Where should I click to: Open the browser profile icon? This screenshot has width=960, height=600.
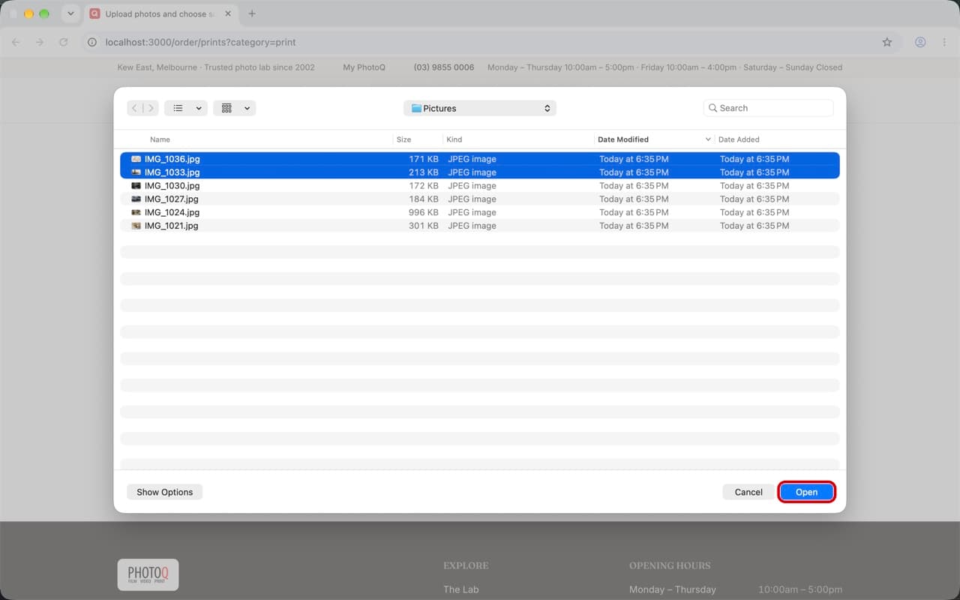(920, 42)
